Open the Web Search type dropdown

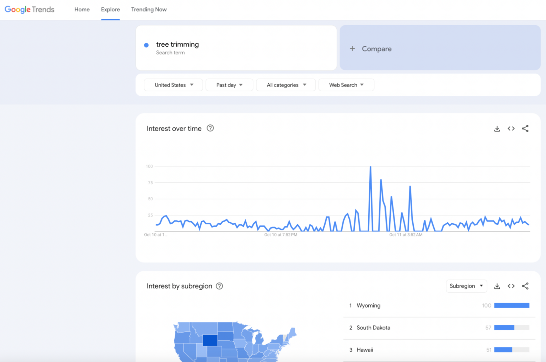click(346, 85)
